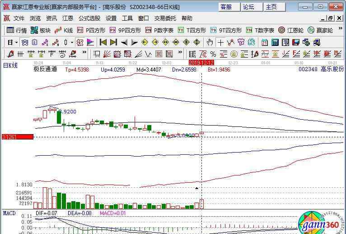
Task: Open the P数字表 number table
Action: pyautogui.click(x=159, y=30)
